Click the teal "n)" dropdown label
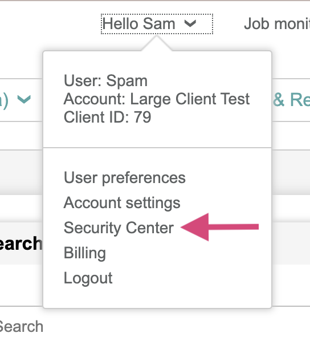 pos(4,100)
